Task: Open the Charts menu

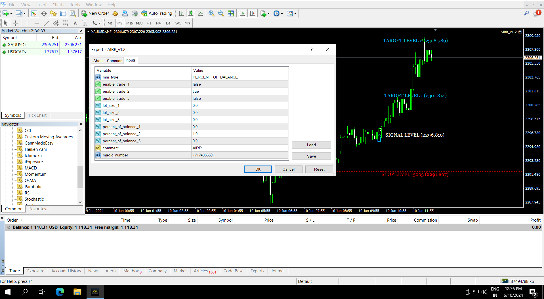Action: [58, 5]
